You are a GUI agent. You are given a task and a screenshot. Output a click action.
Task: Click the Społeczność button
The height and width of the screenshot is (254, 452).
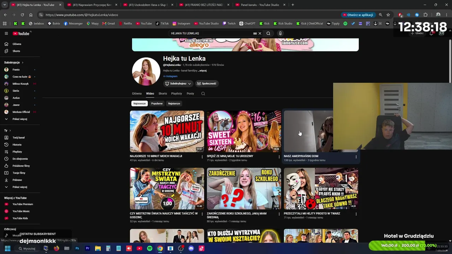tap(207, 84)
